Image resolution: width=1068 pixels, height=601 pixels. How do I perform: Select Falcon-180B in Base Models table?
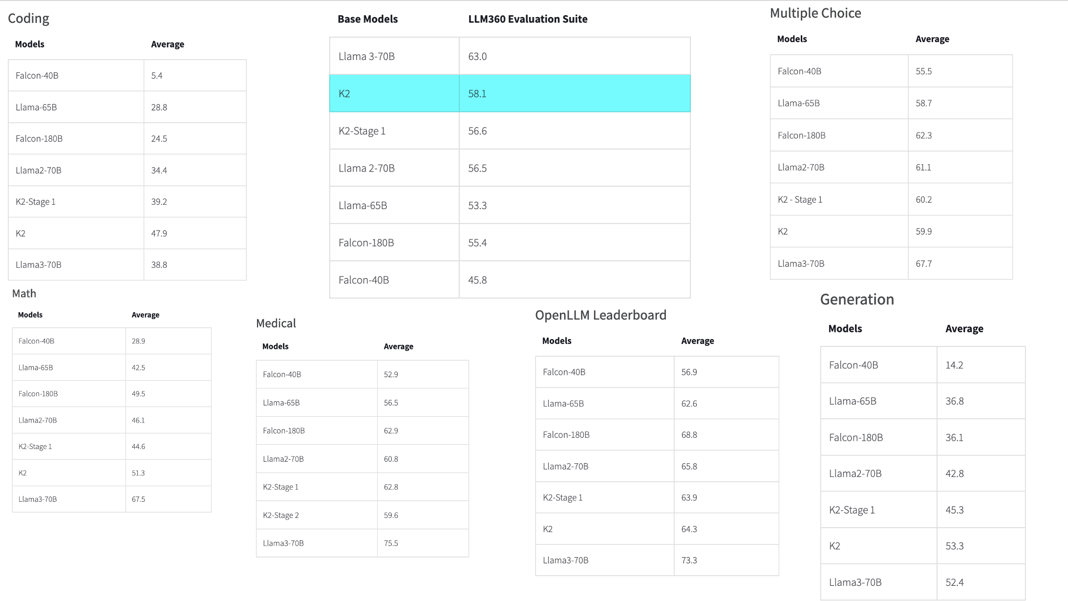pyautogui.click(x=366, y=242)
